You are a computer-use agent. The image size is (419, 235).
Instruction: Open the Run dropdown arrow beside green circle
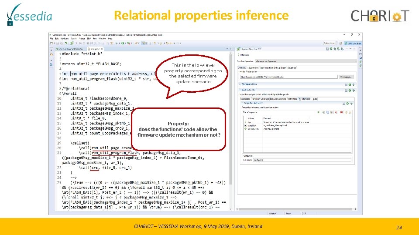[126, 43]
